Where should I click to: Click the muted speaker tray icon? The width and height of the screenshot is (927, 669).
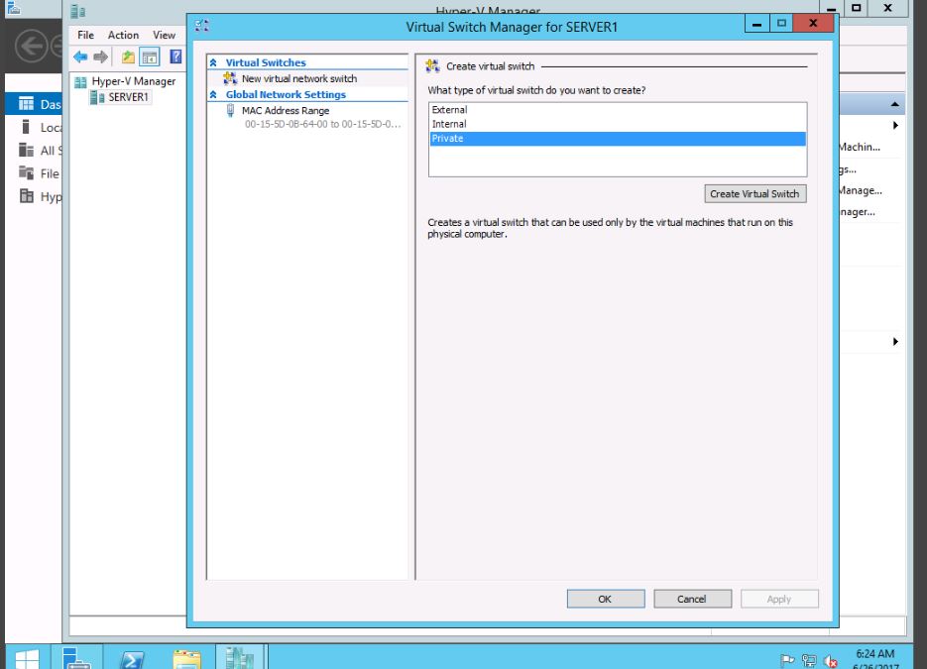pos(830,661)
